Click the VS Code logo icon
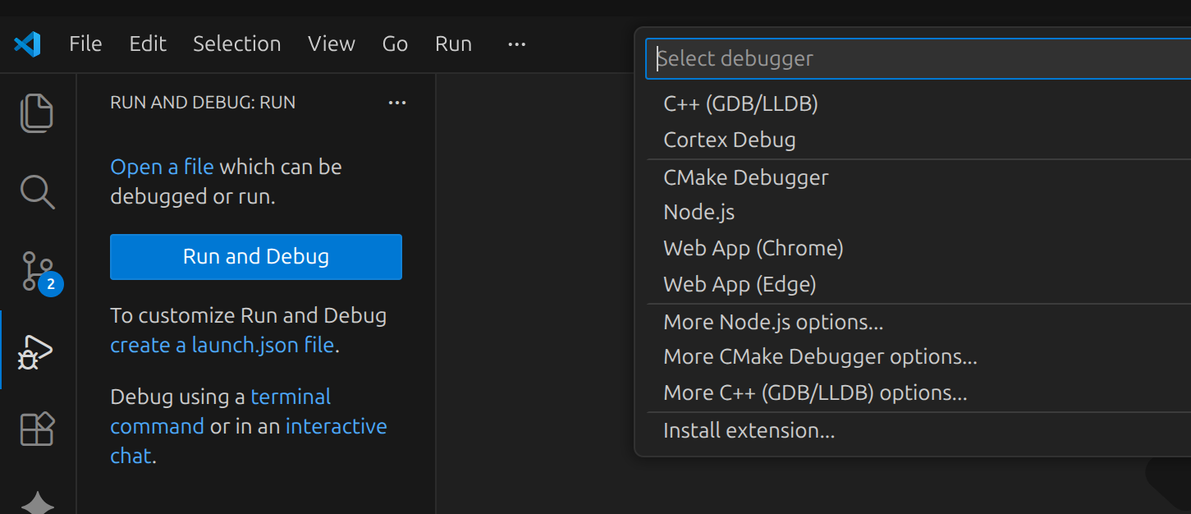The height and width of the screenshot is (514, 1191). [27, 44]
